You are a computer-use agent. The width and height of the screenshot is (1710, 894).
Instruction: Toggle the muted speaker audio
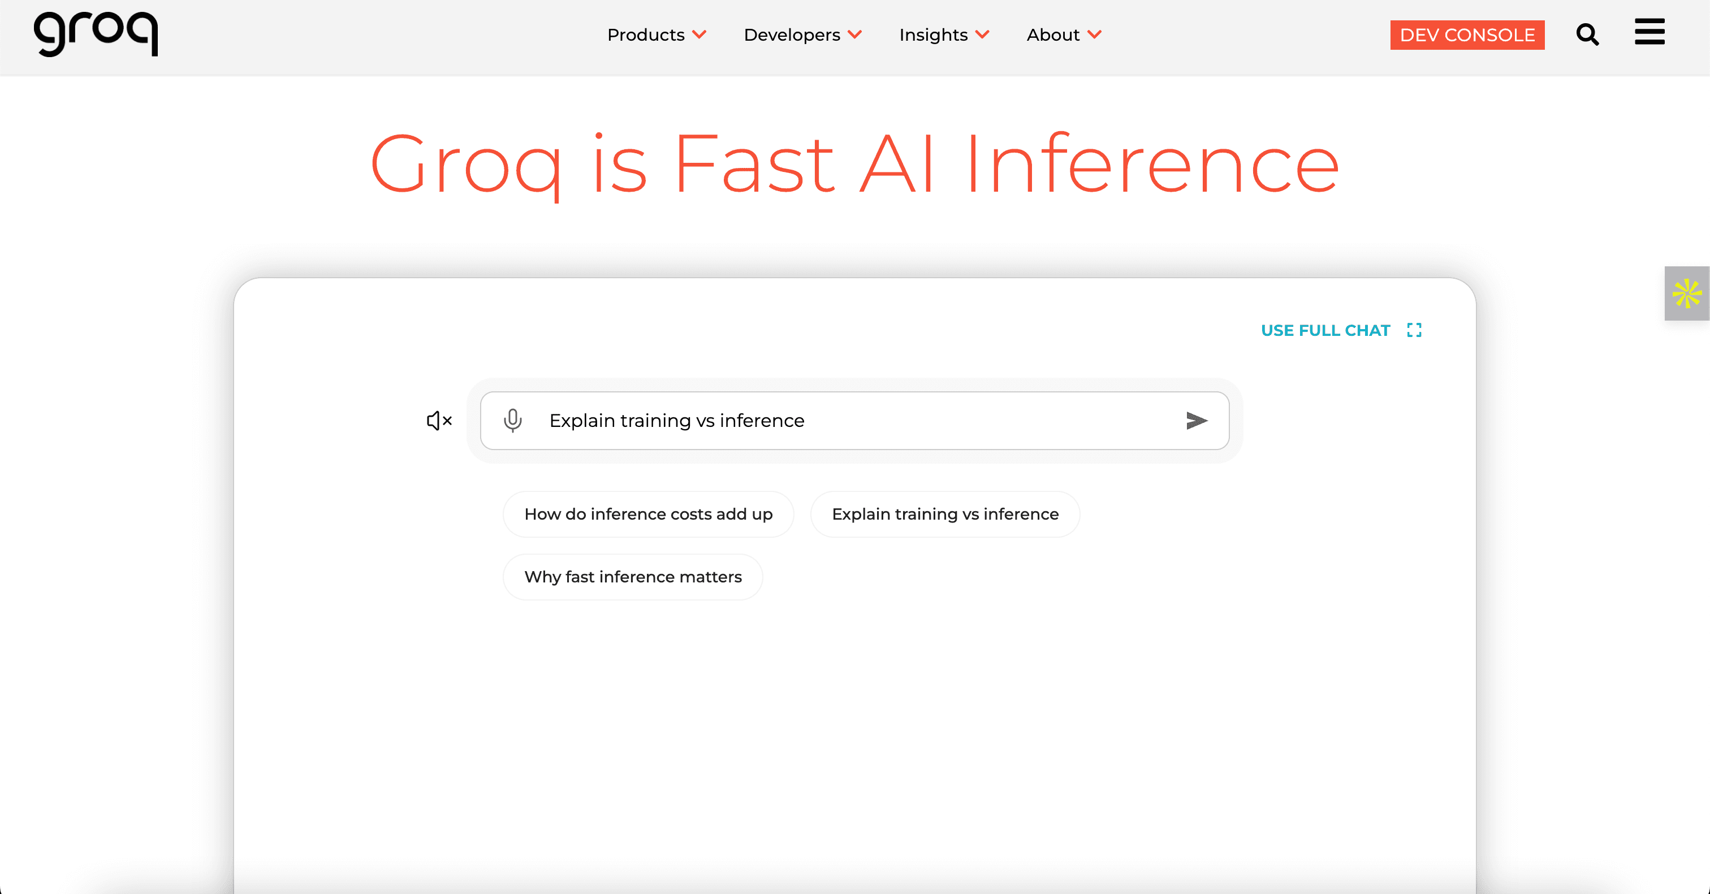click(x=439, y=421)
